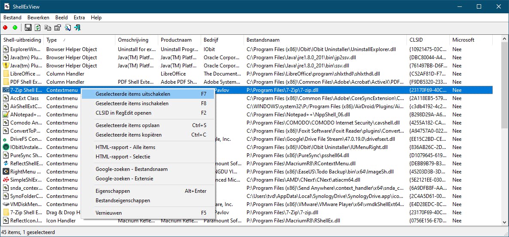Image resolution: width=509 pixels, height=237 pixels.
Task: Open the Extra menu
Action: click(x=79, y=18)
